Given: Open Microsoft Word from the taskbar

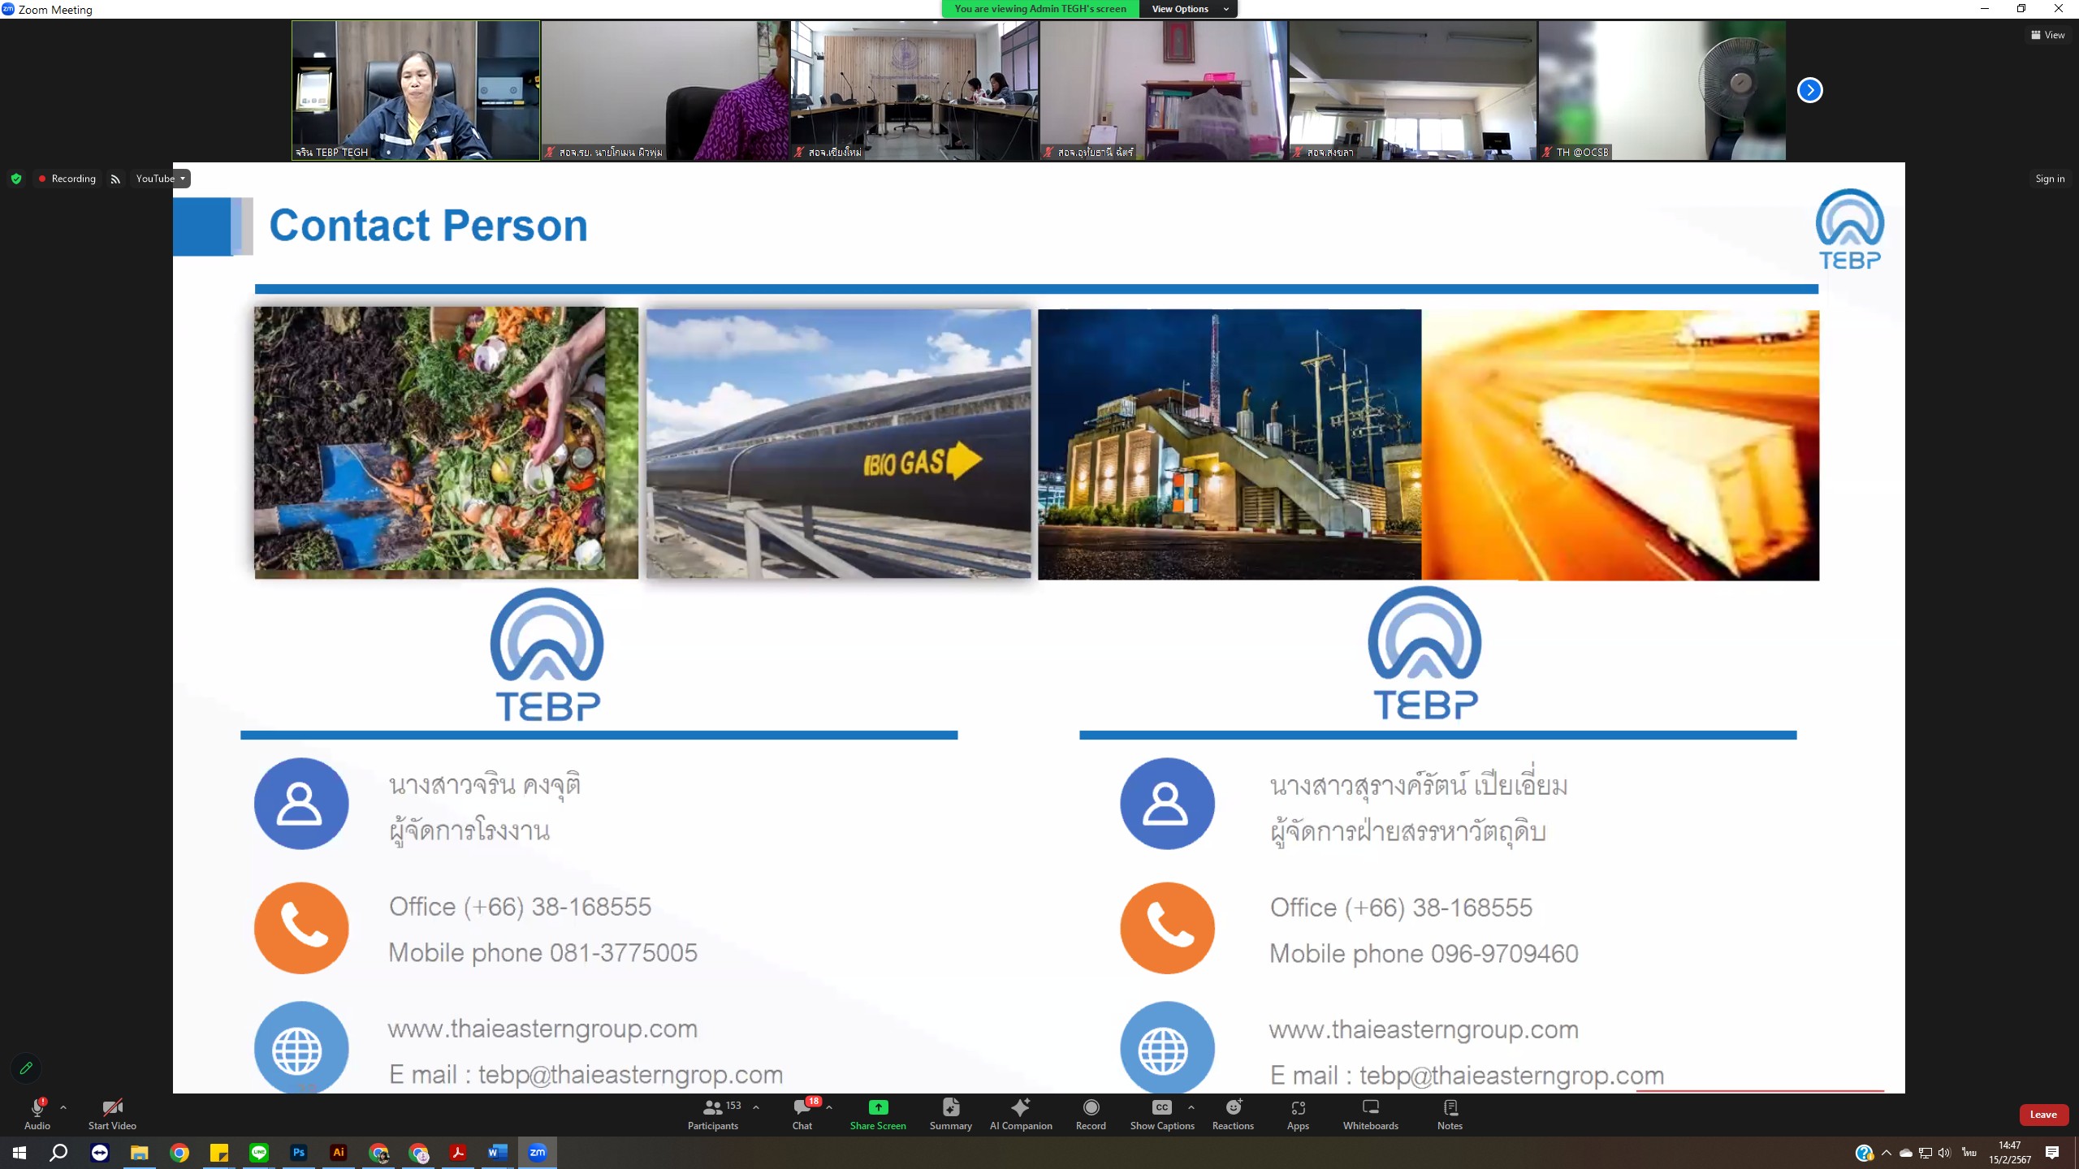Looking at the screenshot, I should coord(498,1153).
